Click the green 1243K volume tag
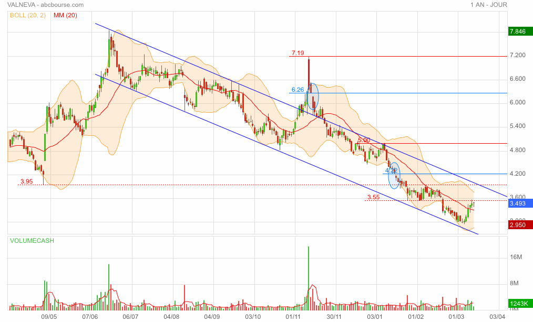Screen dimensions: 533x322 [x=520, y=303]
